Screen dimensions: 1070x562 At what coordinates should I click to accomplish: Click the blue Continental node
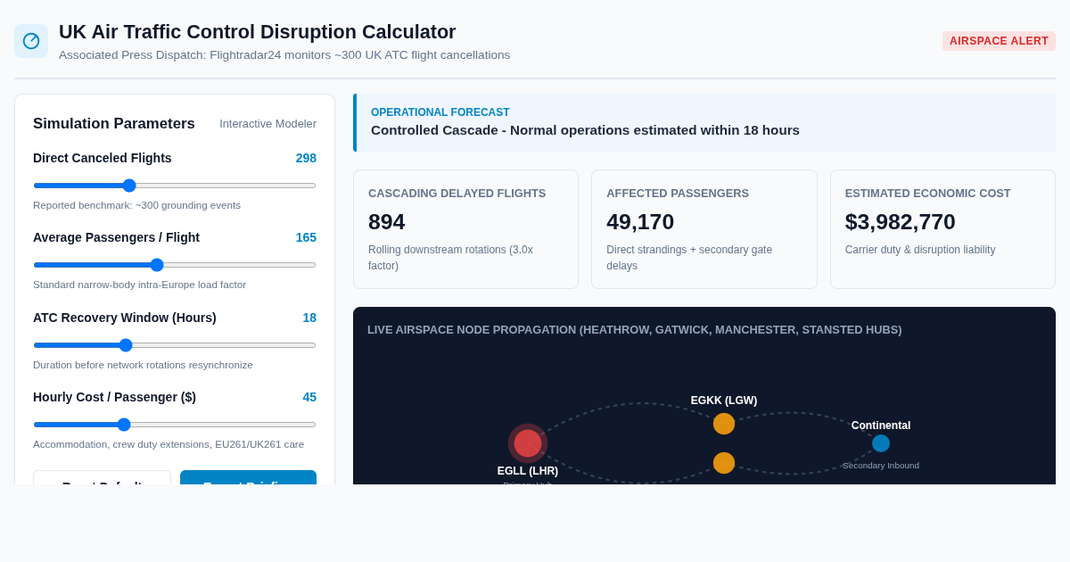coord(881,443)
